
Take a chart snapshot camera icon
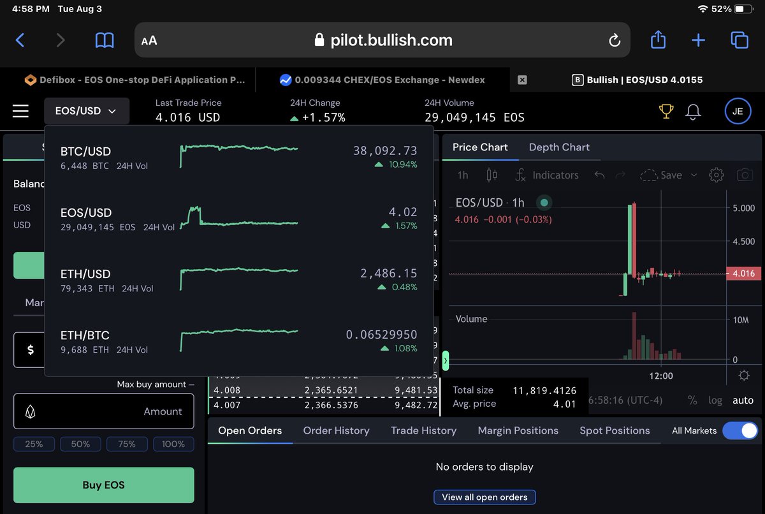click(x=743, y=175)
